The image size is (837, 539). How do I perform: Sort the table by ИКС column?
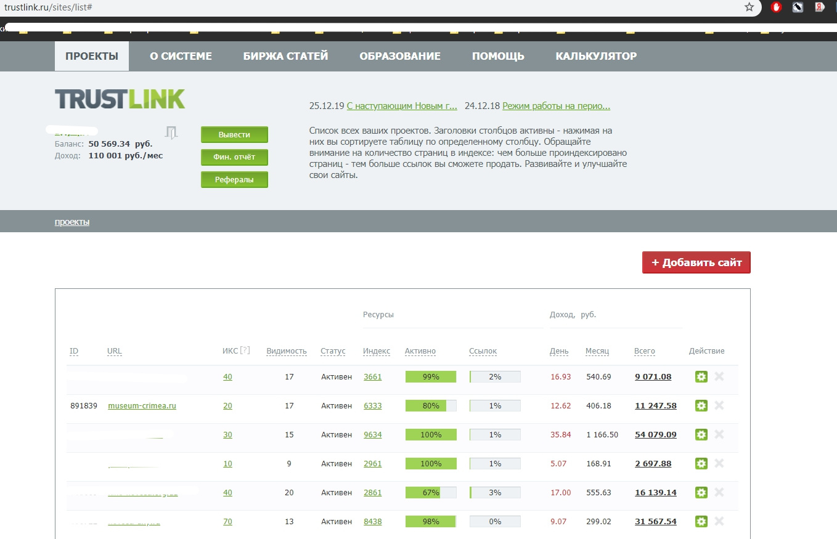click(x=230, y=351)
